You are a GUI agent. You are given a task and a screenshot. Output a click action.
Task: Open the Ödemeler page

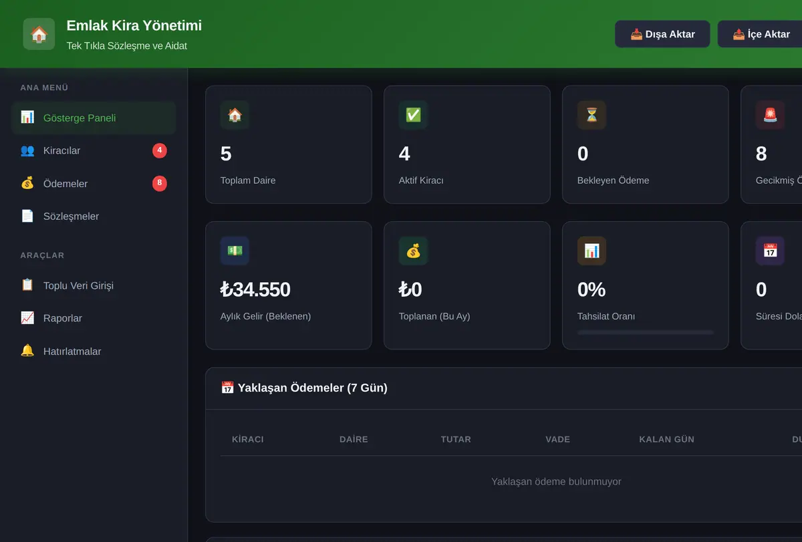coord(94,183)
